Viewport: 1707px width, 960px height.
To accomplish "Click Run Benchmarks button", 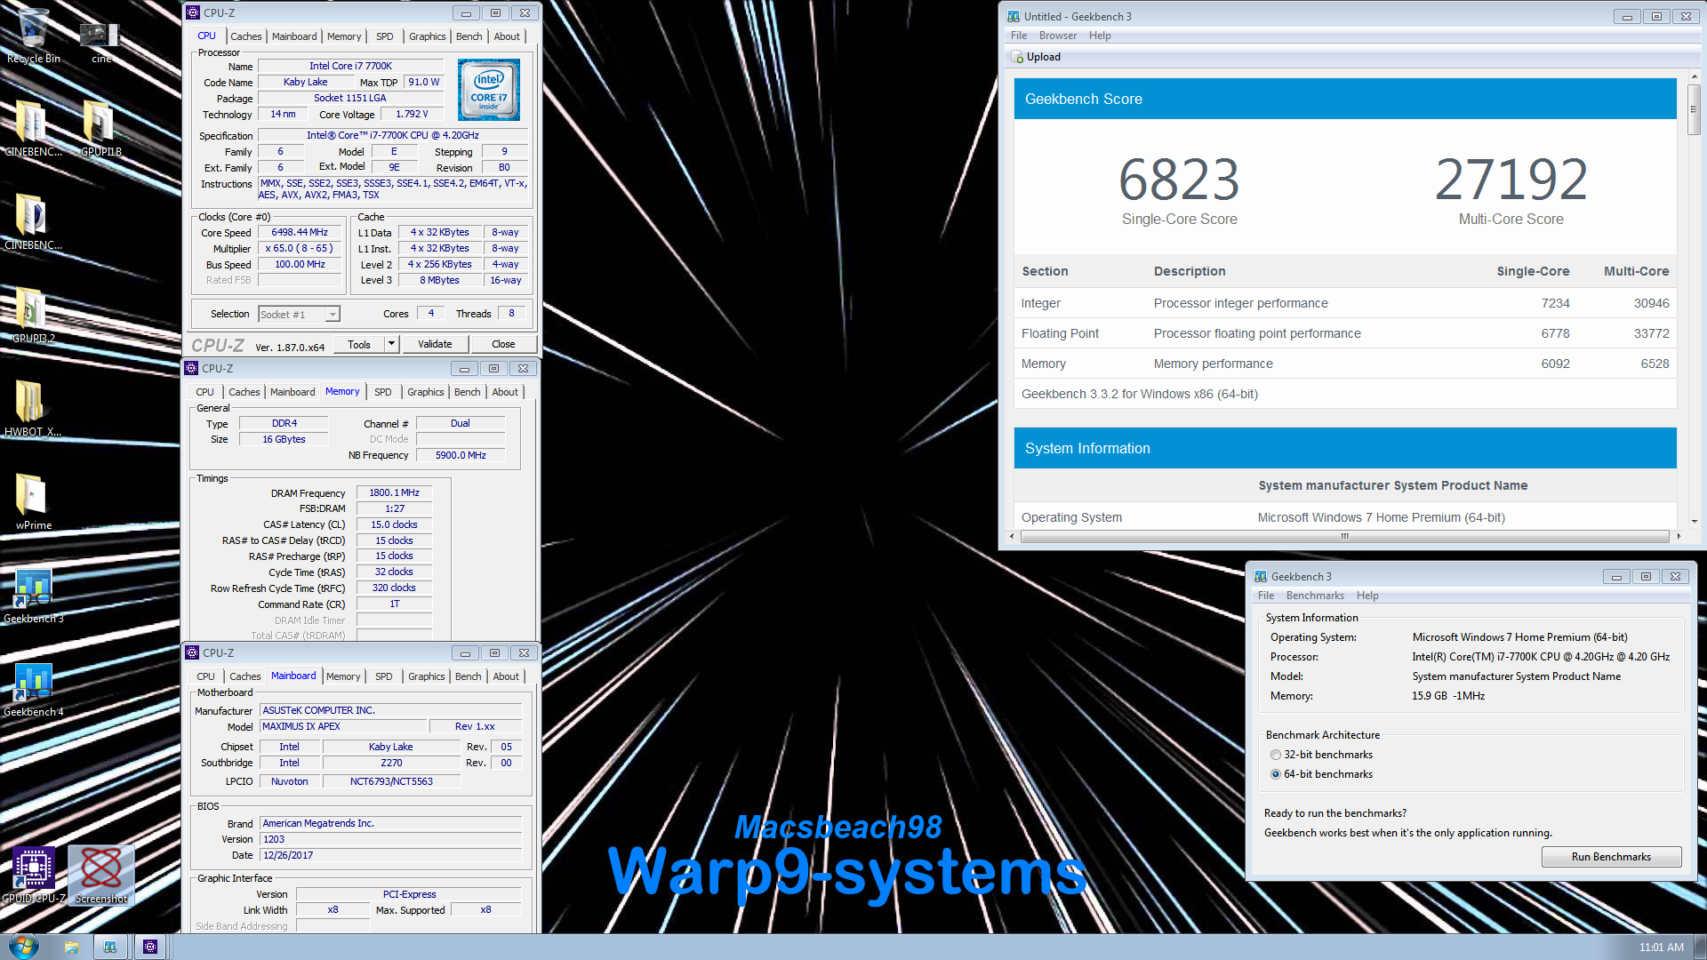I will point(1611,857).
